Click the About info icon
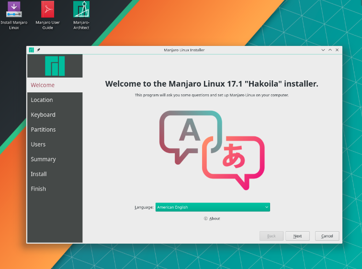 [205, 218]
